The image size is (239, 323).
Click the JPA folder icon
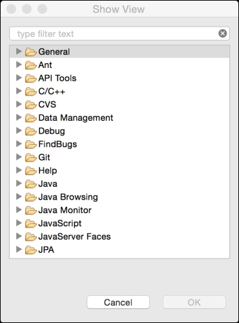30,250
